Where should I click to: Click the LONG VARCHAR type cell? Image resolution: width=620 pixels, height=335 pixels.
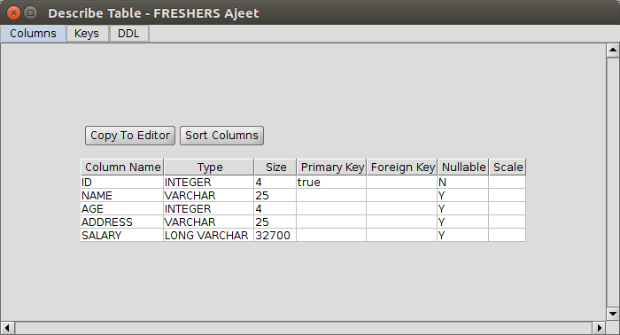[x=209, y=236]
